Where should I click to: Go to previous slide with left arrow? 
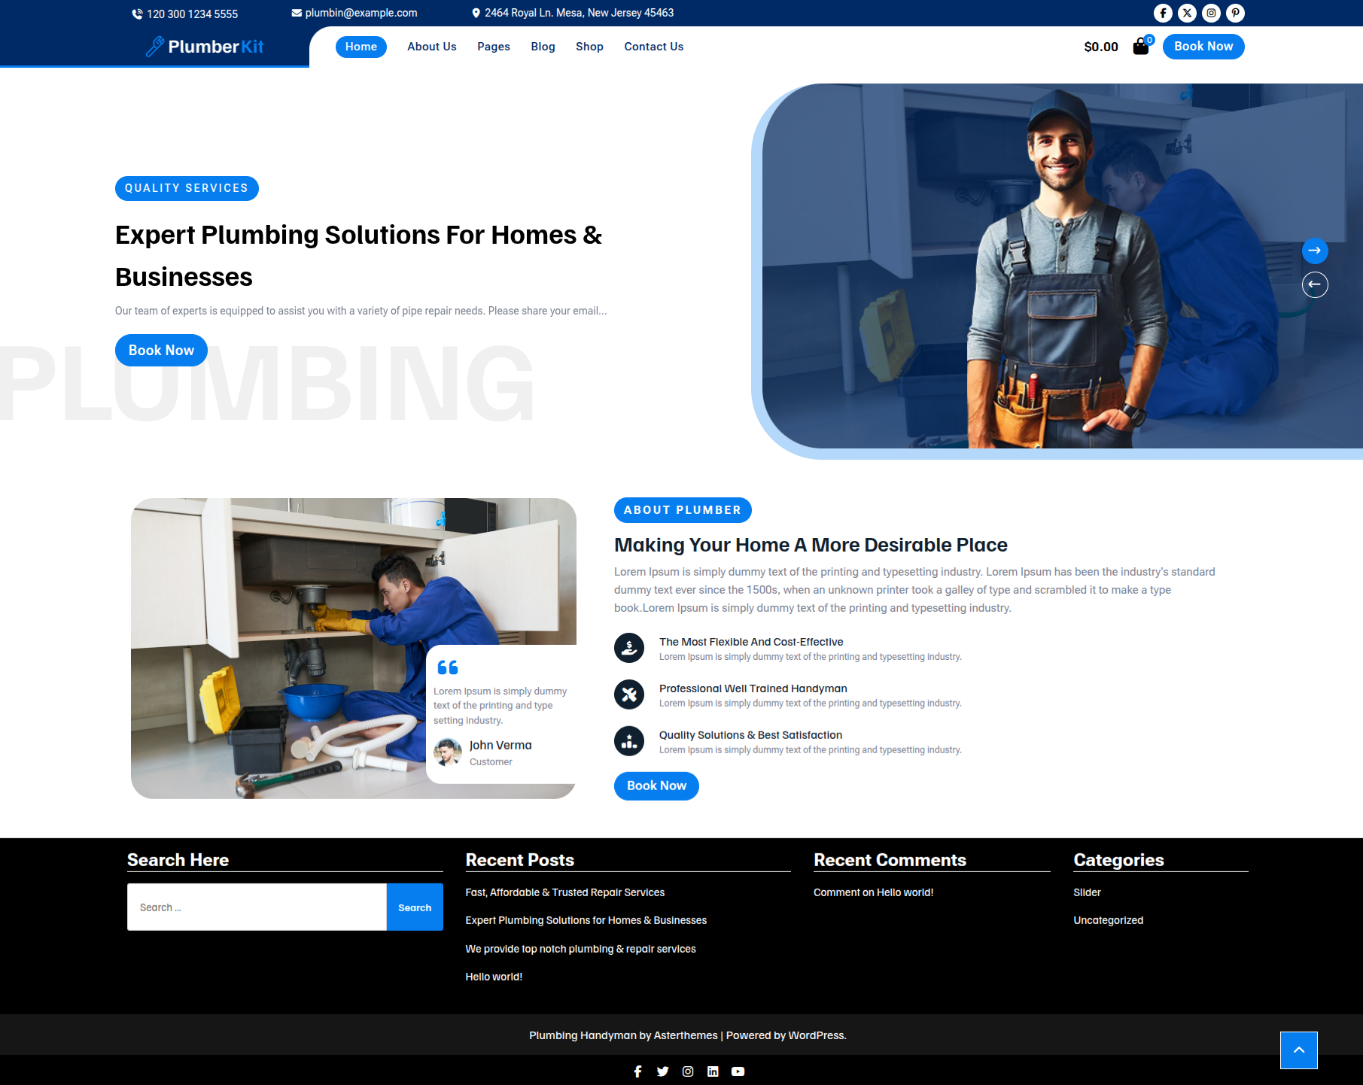coord(1315,284)
